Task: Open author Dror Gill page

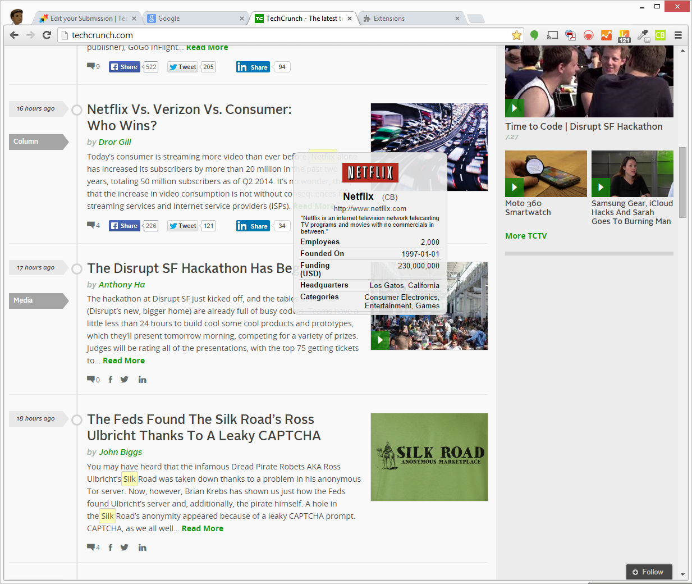Action: pyautogui.click(x=114, y=142)
